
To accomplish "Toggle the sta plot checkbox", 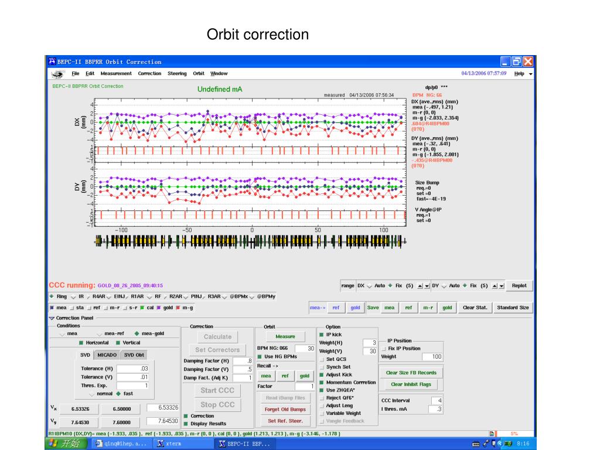I will 71,308.
